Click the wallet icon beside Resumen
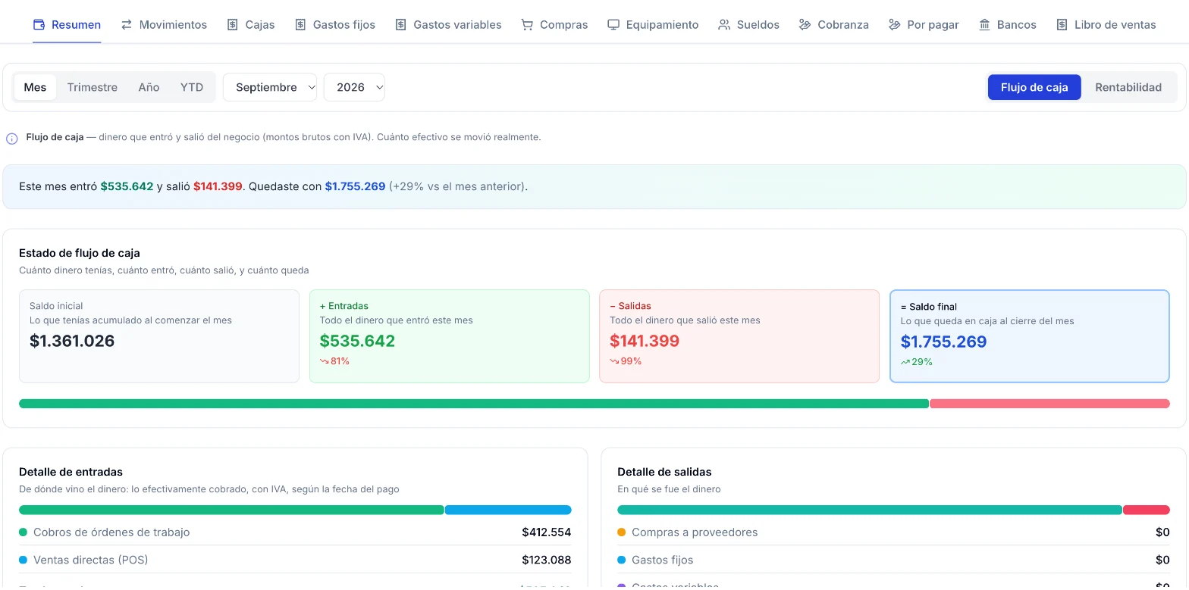Image resolution: width=1189 pixels, height=590 pixels. 39,24
